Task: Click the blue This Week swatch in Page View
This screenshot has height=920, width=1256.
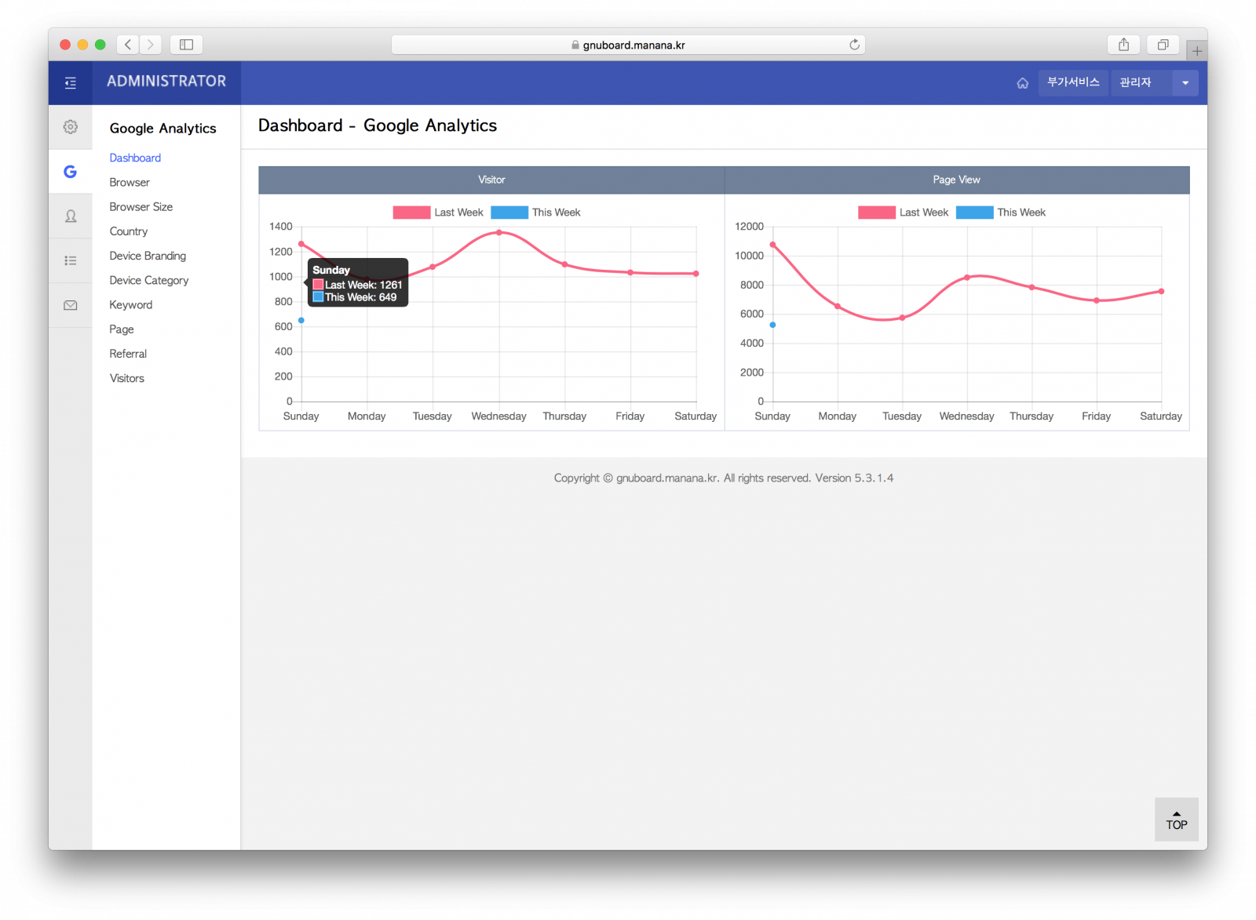Action: tap(974, 213)
